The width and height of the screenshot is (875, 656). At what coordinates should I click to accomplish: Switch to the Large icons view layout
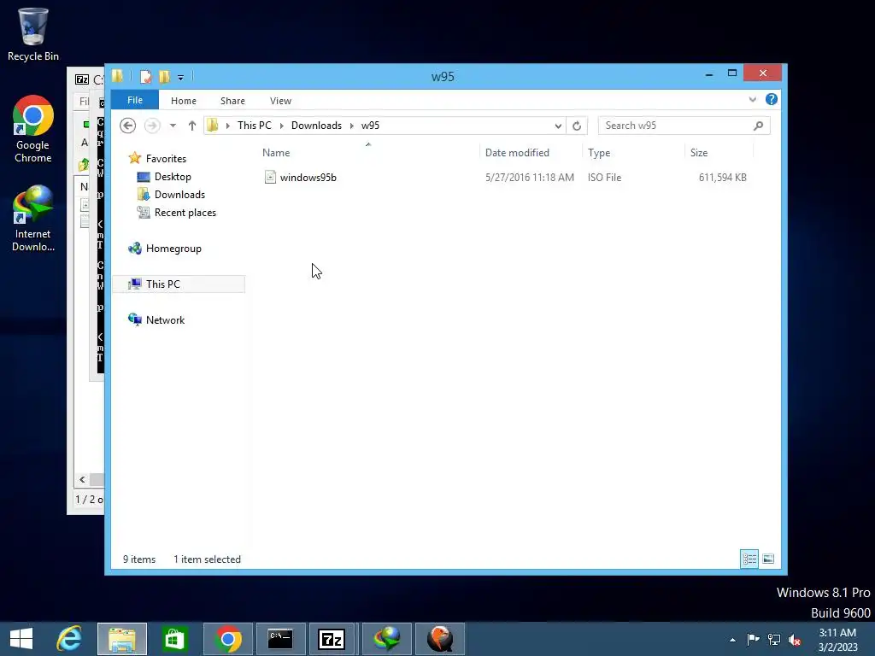click(x=768, y=559)
